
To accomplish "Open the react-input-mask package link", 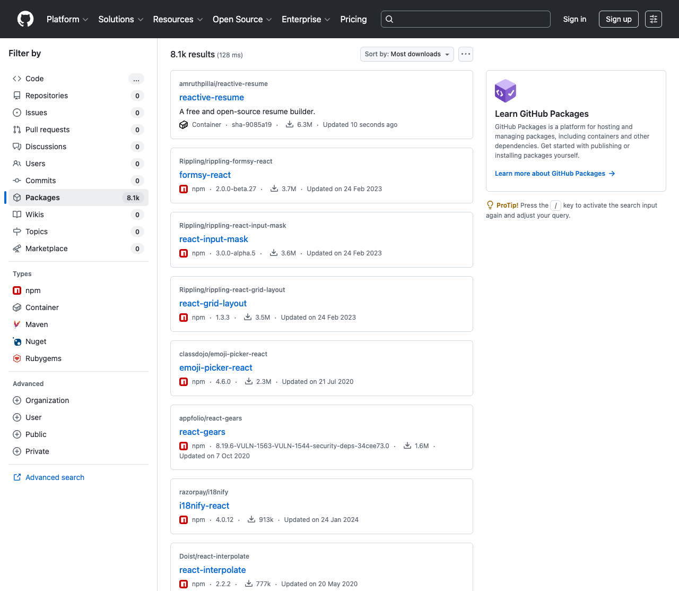I will point(214,239).
